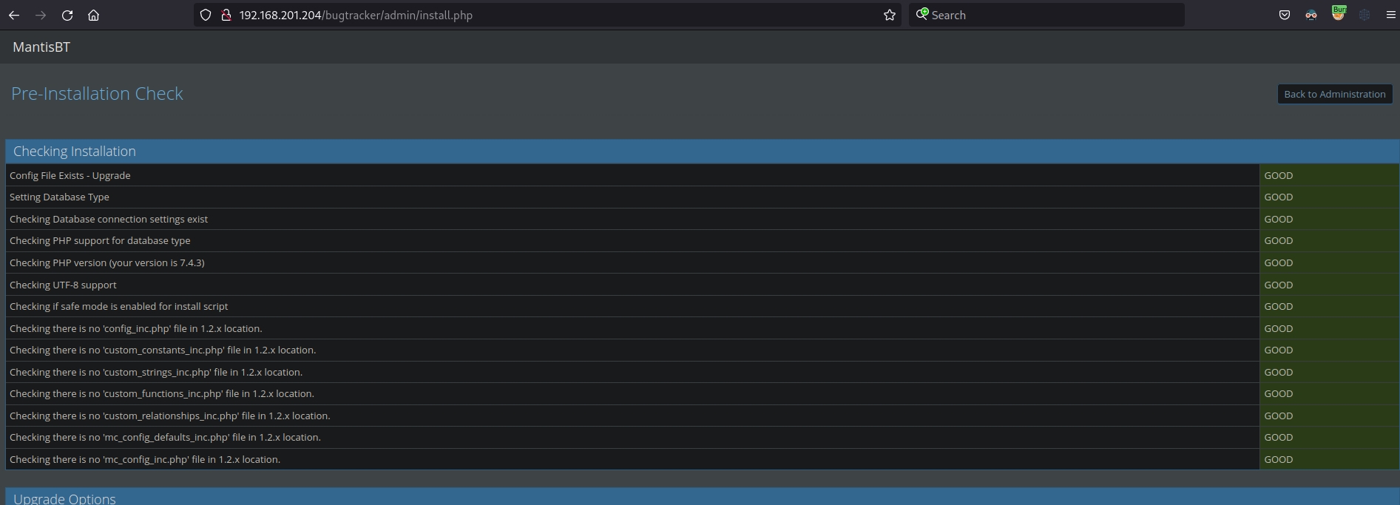Open the Burp proxy extension icon
The height and width of the screenshot is (505, 1400).
(1338, 14)
